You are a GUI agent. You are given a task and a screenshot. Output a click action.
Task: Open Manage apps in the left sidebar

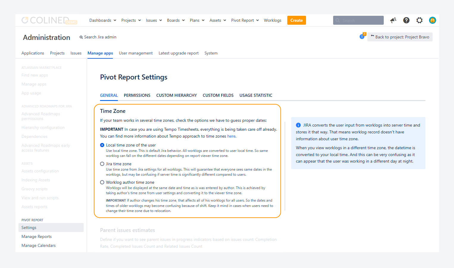click(x=34, y=84)
